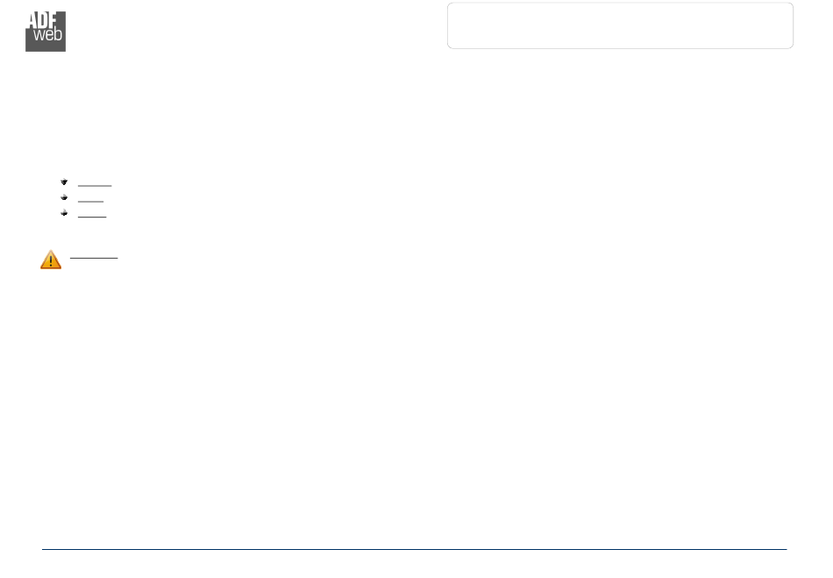
Task: Click the first bullet point marker
Action: pyautogui.click(x=64, y=182)
